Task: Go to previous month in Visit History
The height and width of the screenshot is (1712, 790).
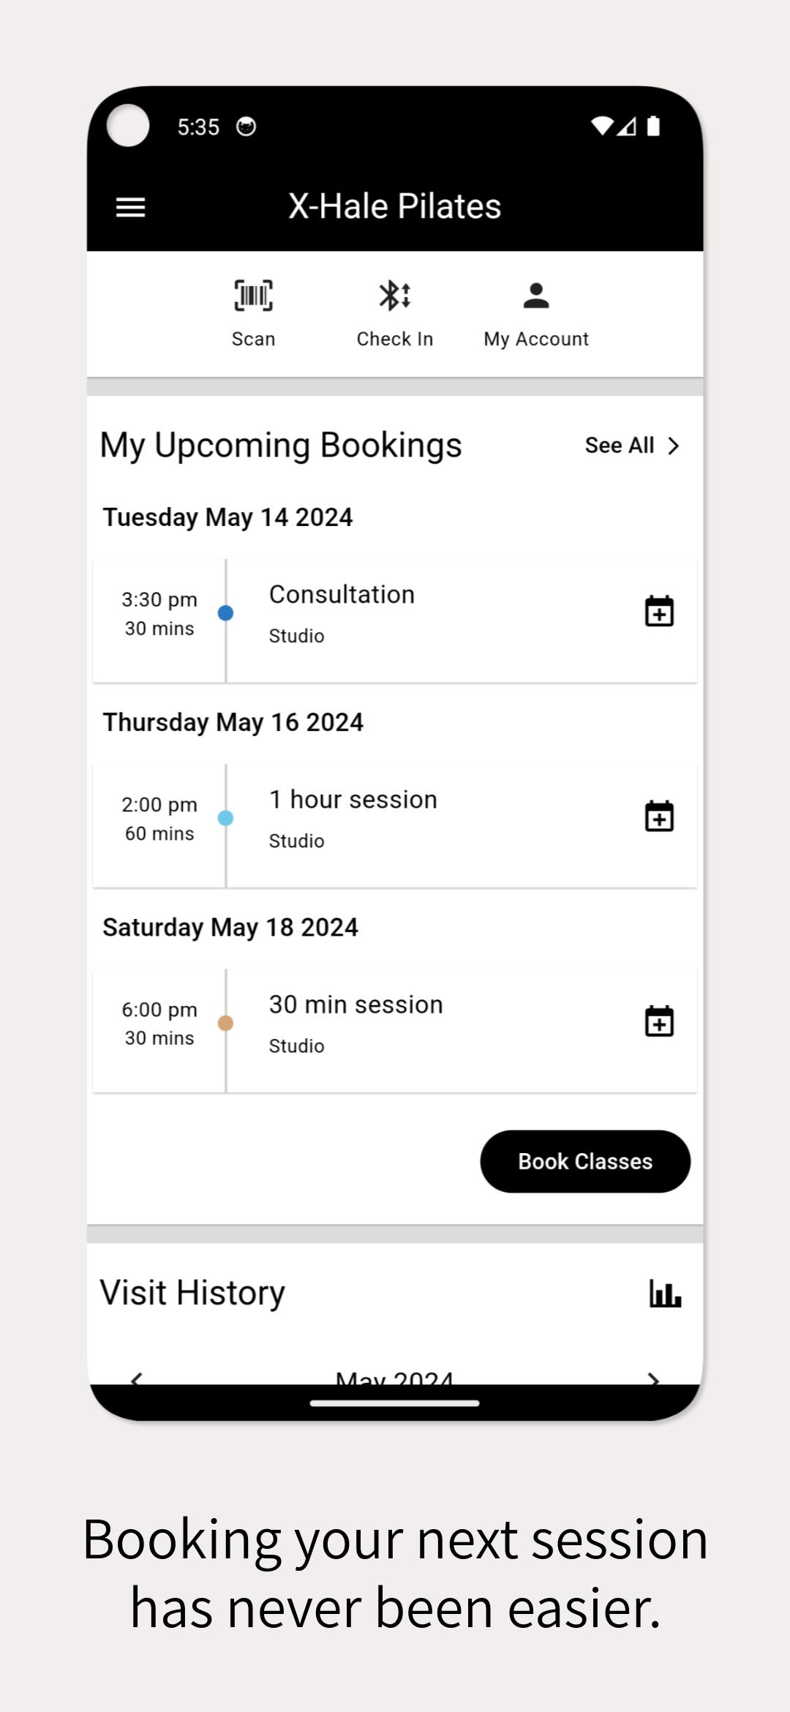Action: [136, 1378]
